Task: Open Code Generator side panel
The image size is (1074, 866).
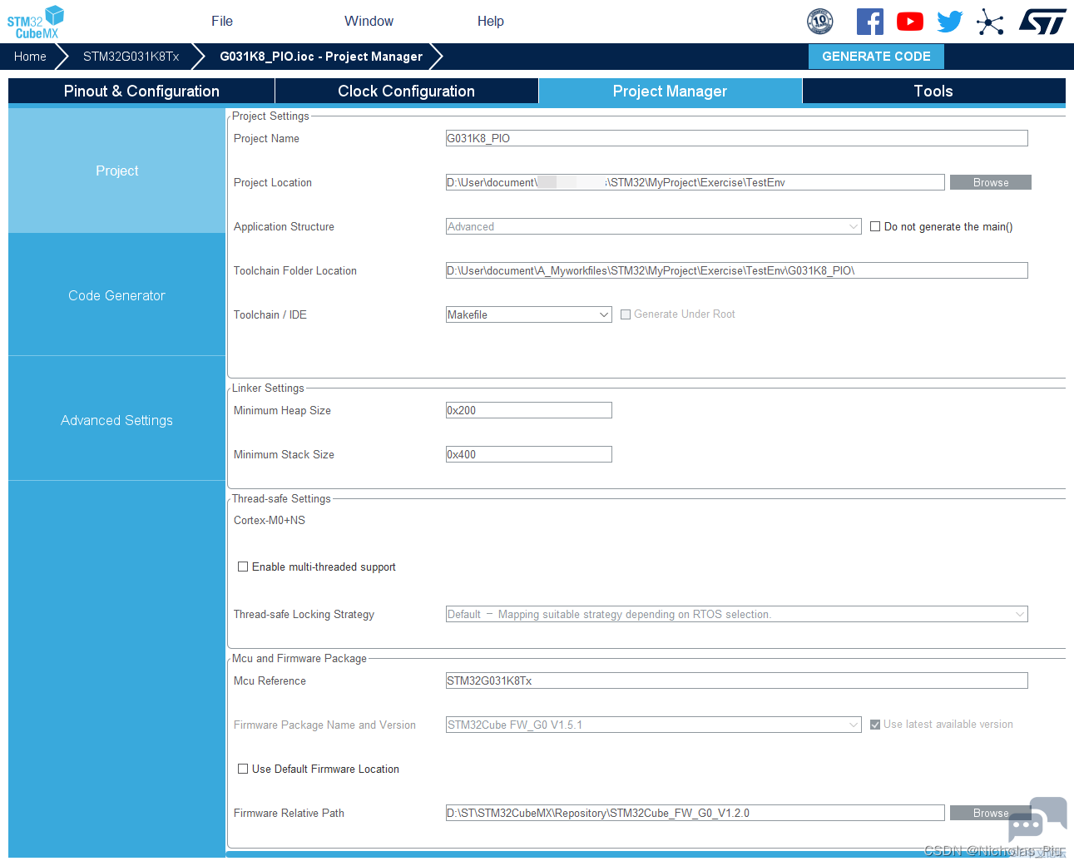Action: pyautogui.click(x=116, y=295)
